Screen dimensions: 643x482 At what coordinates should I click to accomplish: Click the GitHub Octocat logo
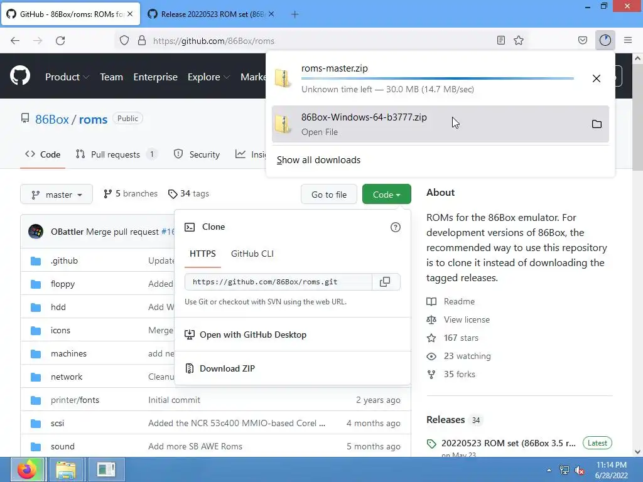[x=19, y=76]
